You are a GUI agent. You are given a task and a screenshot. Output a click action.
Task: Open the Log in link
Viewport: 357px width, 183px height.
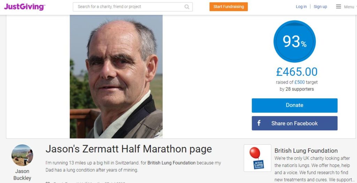tap(301, 7)
